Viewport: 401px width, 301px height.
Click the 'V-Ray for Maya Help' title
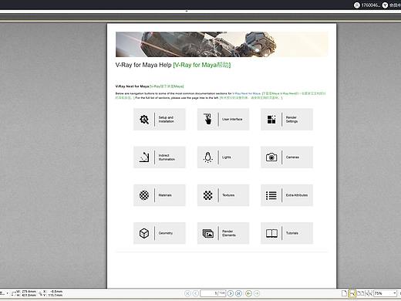click(x=143, y=65)
